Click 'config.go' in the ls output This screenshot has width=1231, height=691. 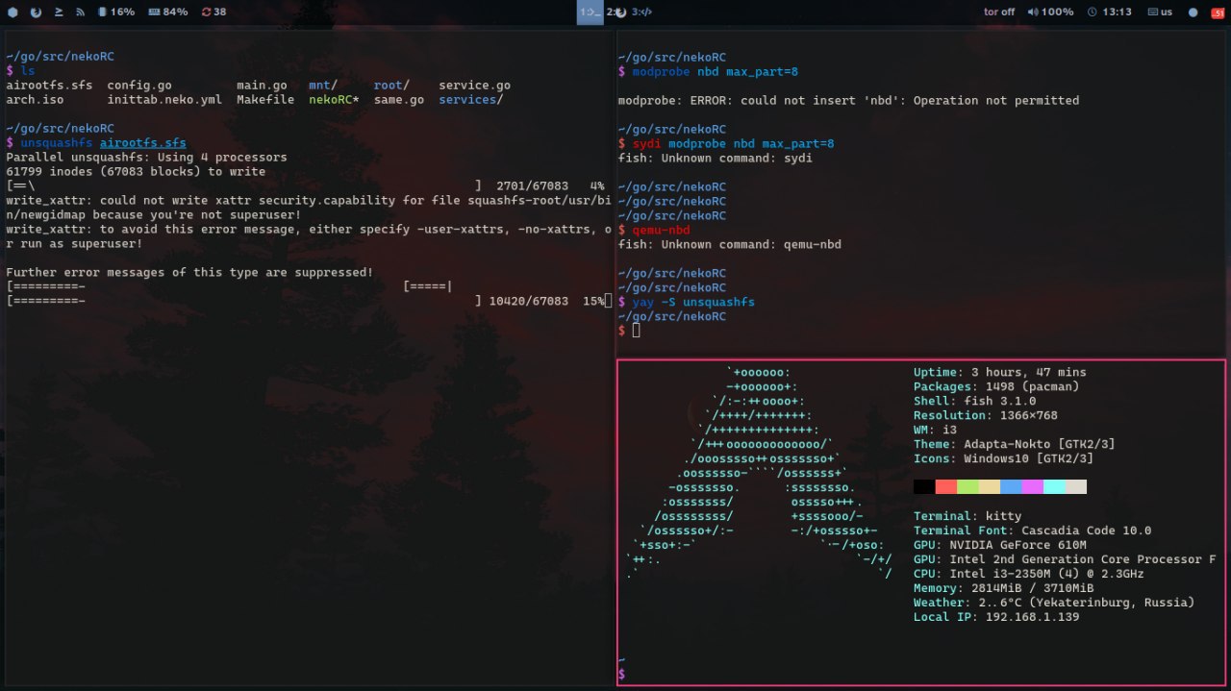(139, 86)
